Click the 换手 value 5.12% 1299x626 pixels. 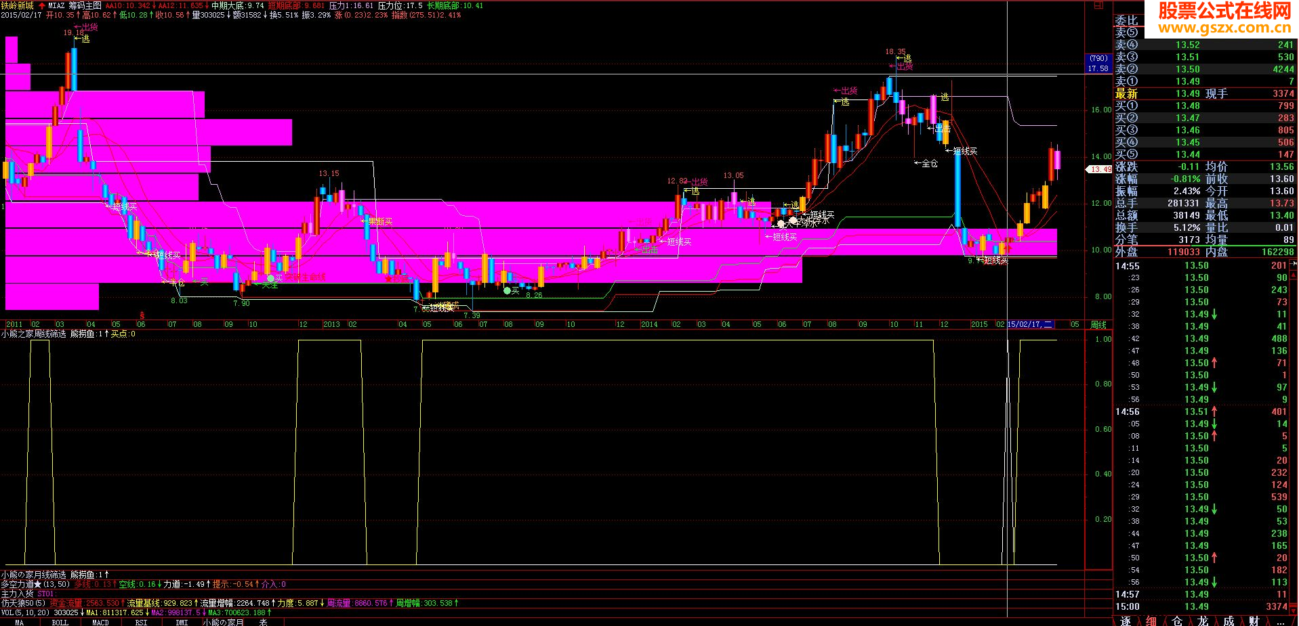click(1187, 227)
